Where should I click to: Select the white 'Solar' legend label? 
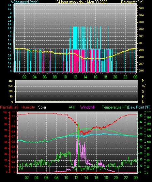[x=42, y=107]
